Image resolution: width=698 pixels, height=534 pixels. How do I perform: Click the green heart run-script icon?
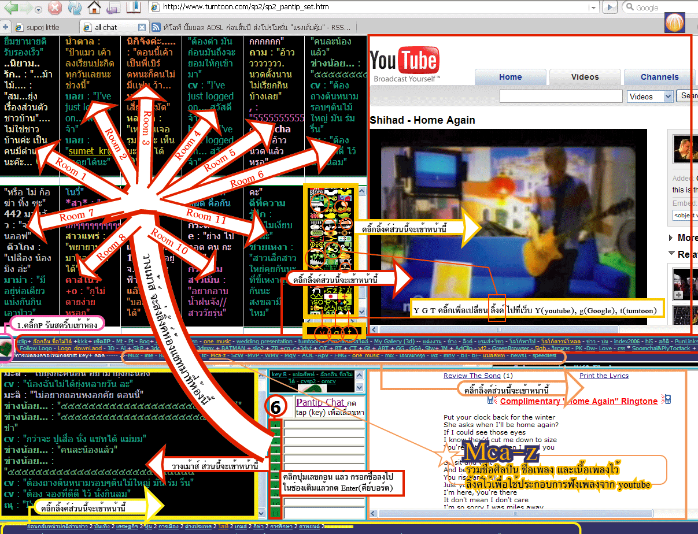coord(6,348)
